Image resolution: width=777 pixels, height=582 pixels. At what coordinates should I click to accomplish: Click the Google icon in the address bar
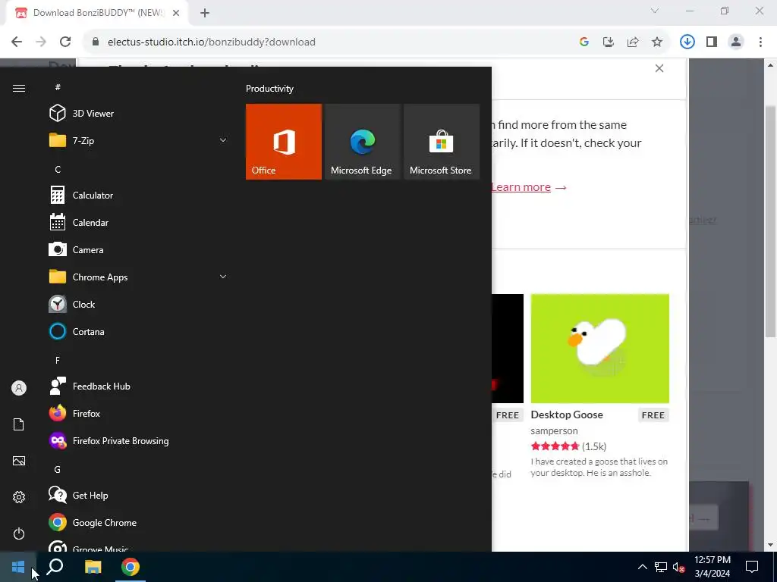click(x=584, y=42)
